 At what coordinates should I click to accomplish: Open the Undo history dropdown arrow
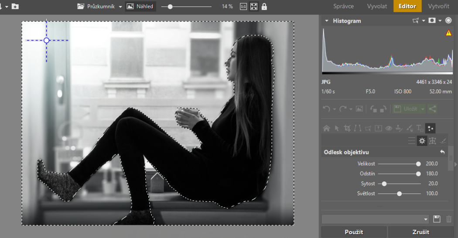[x=335, y=109]
